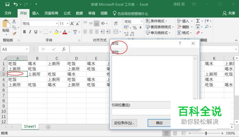Image resolution: width=239 pixels, height=137 pixels.
Task: Click the Borders icon
Action: tap(46, 32)
